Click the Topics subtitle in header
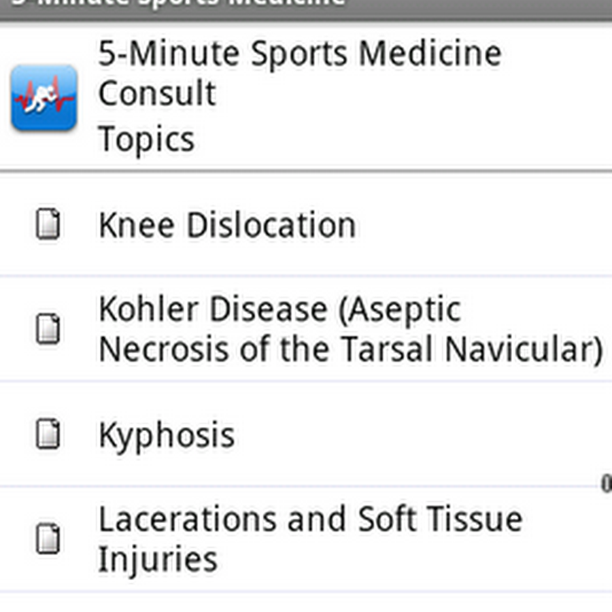Viewport: 612px width, 612px height. point(146,139)
